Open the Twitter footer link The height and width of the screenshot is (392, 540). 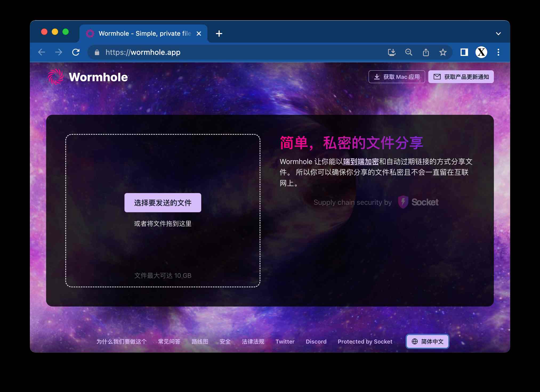pos(285,341)
